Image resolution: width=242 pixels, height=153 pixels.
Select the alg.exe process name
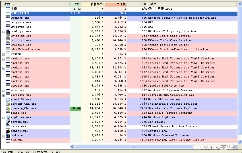click(17, 140)
